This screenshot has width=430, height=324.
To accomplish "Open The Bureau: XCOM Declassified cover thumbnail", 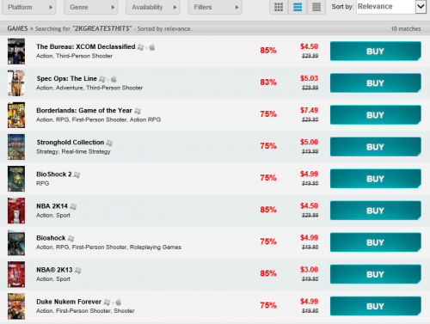I will tap(16, 52).
